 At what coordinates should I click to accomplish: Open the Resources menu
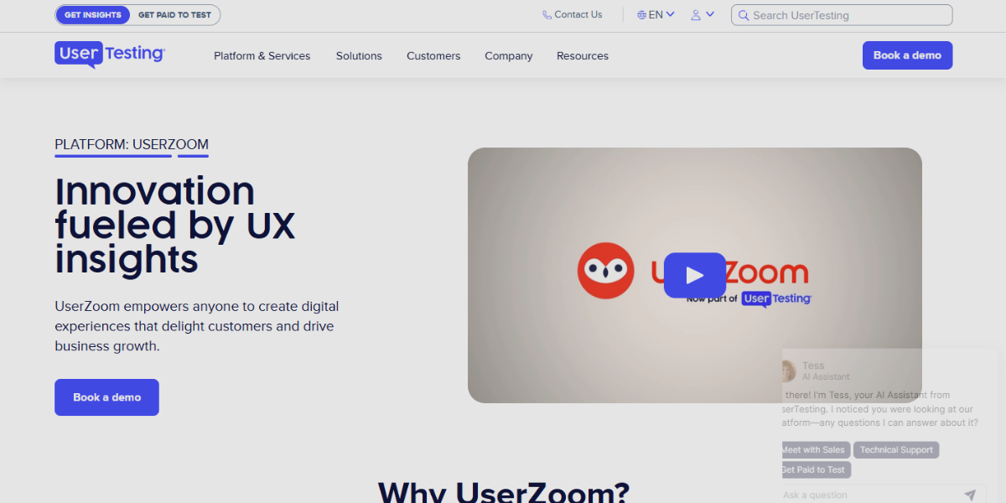[583, 55]
